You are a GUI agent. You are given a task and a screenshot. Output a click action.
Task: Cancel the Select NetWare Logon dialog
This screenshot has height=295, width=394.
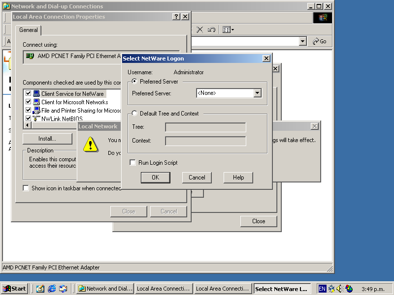click(x=197, y=177)
